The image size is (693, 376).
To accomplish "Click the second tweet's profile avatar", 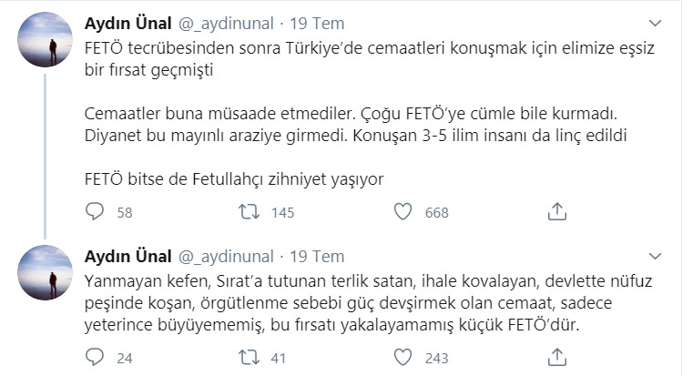I will pyautogui.click(x=45, y=273).
